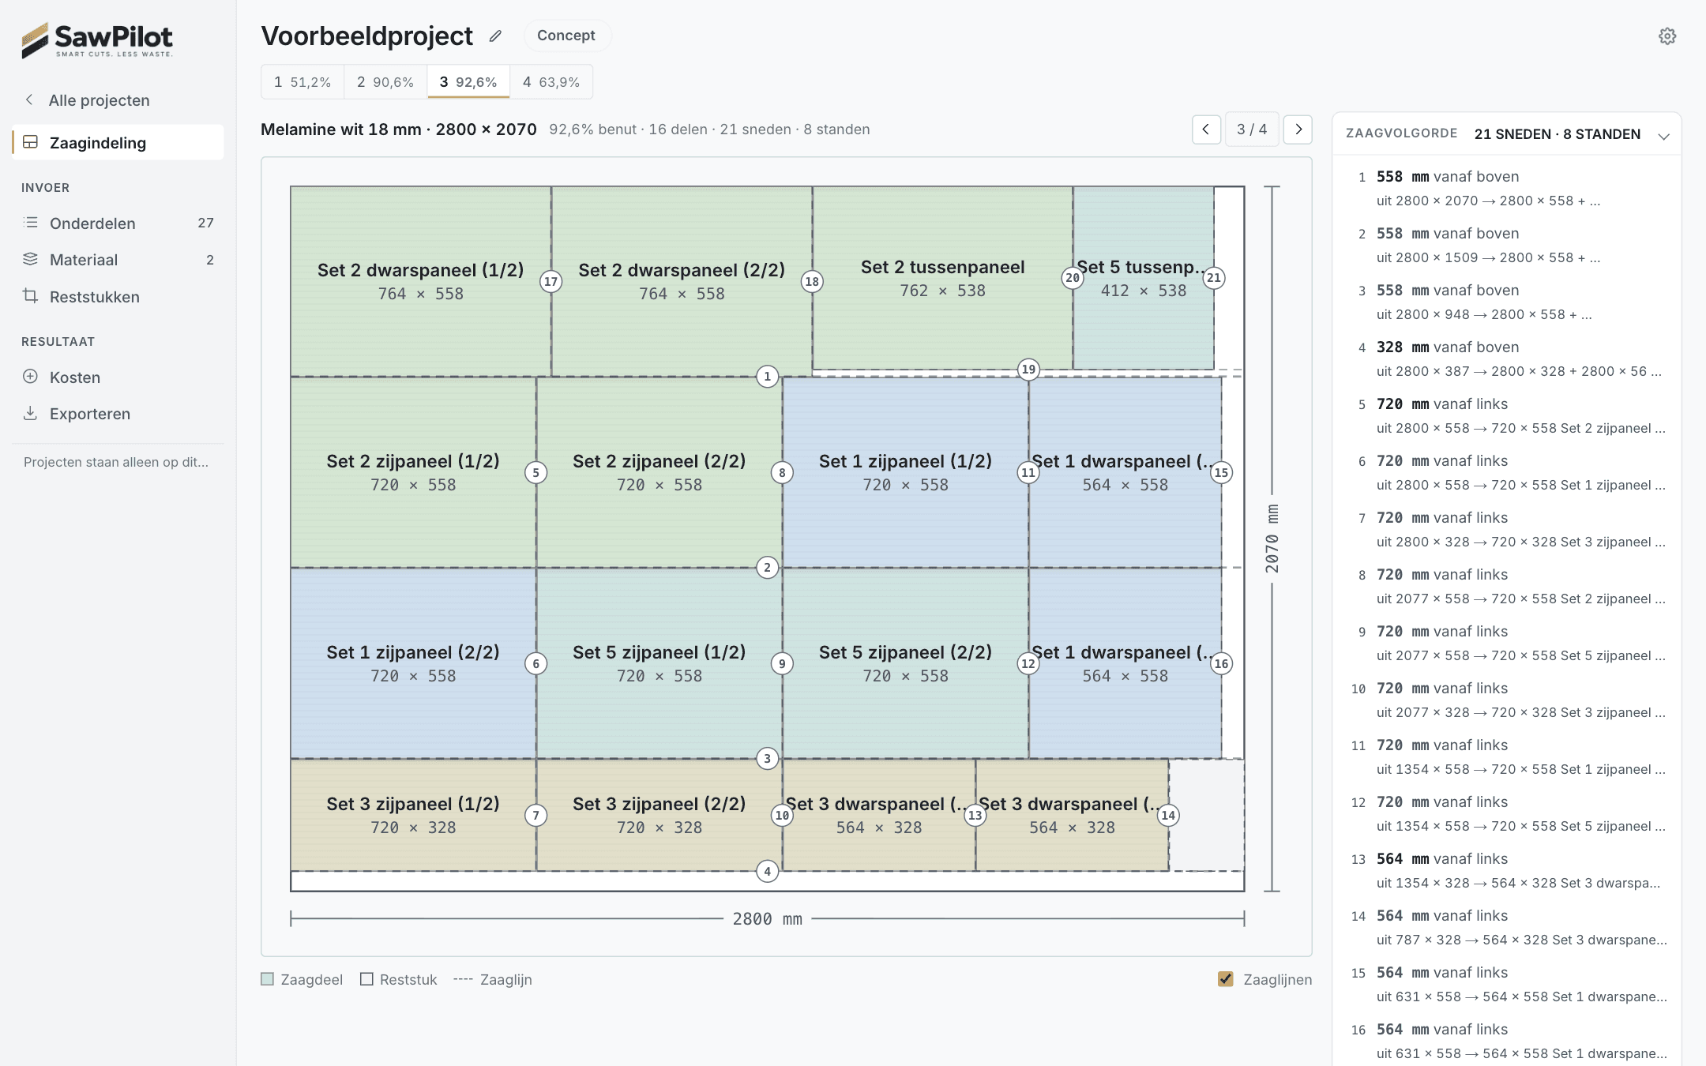Open Onderdelen in the sidebar
Viewport: 1706px width, 1066px height.
pos(118,223)
